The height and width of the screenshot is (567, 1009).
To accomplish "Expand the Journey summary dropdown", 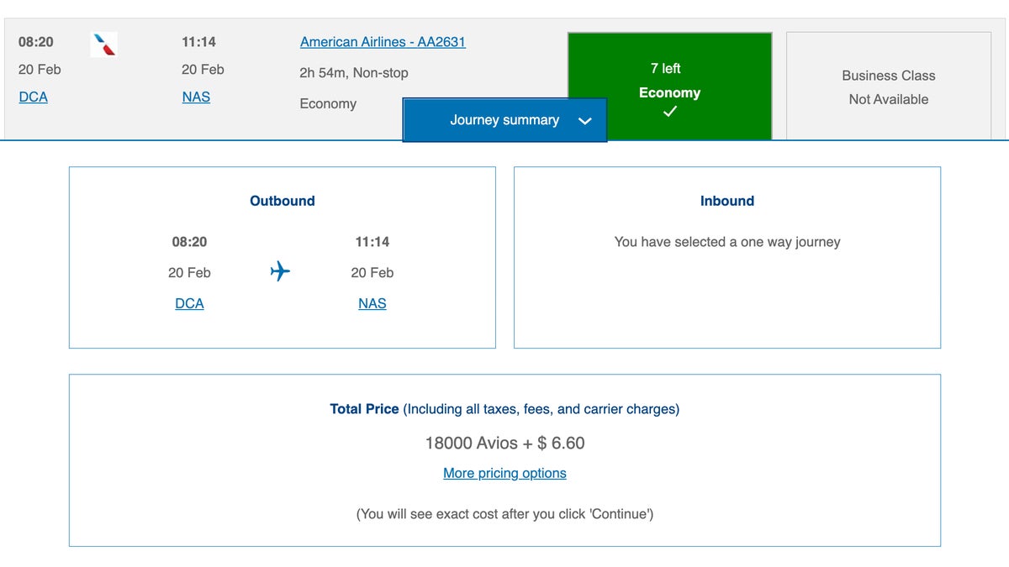I will coord(504,120).
